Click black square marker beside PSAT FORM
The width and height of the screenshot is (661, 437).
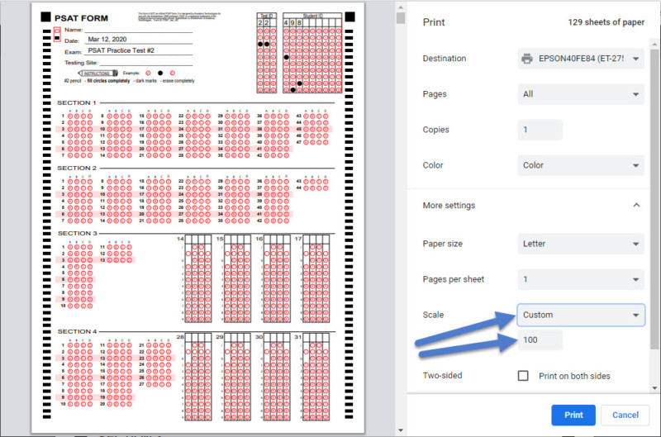(x=45, y=16)
